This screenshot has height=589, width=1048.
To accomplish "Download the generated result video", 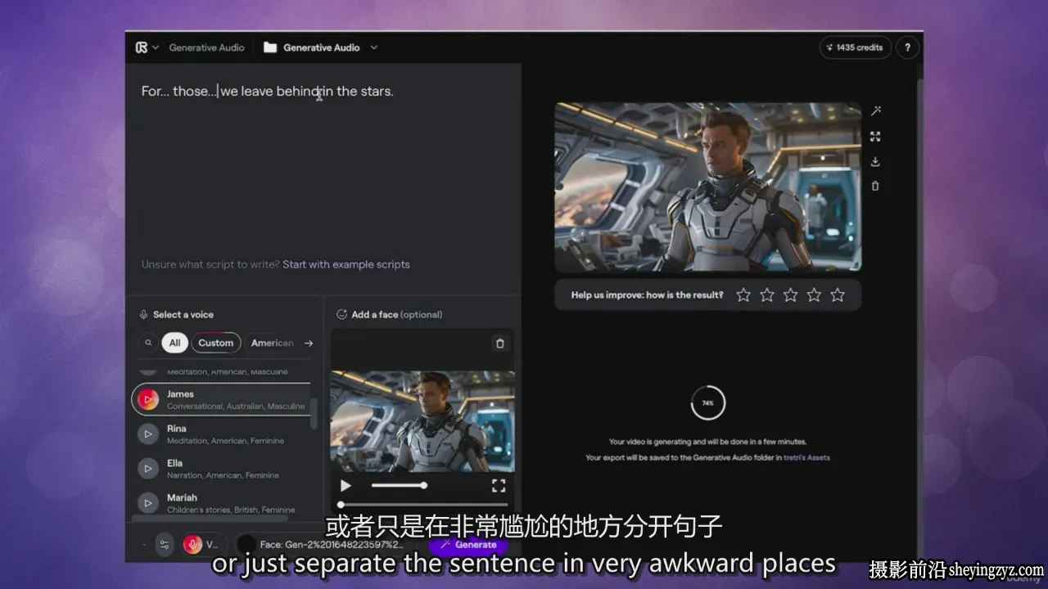I will pos(875,161).
